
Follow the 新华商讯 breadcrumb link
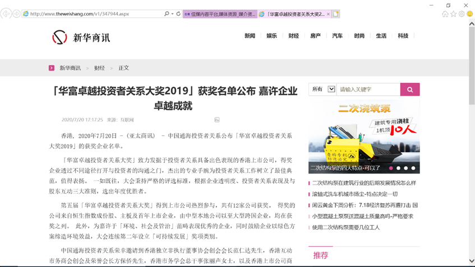[x=70, y=68]
